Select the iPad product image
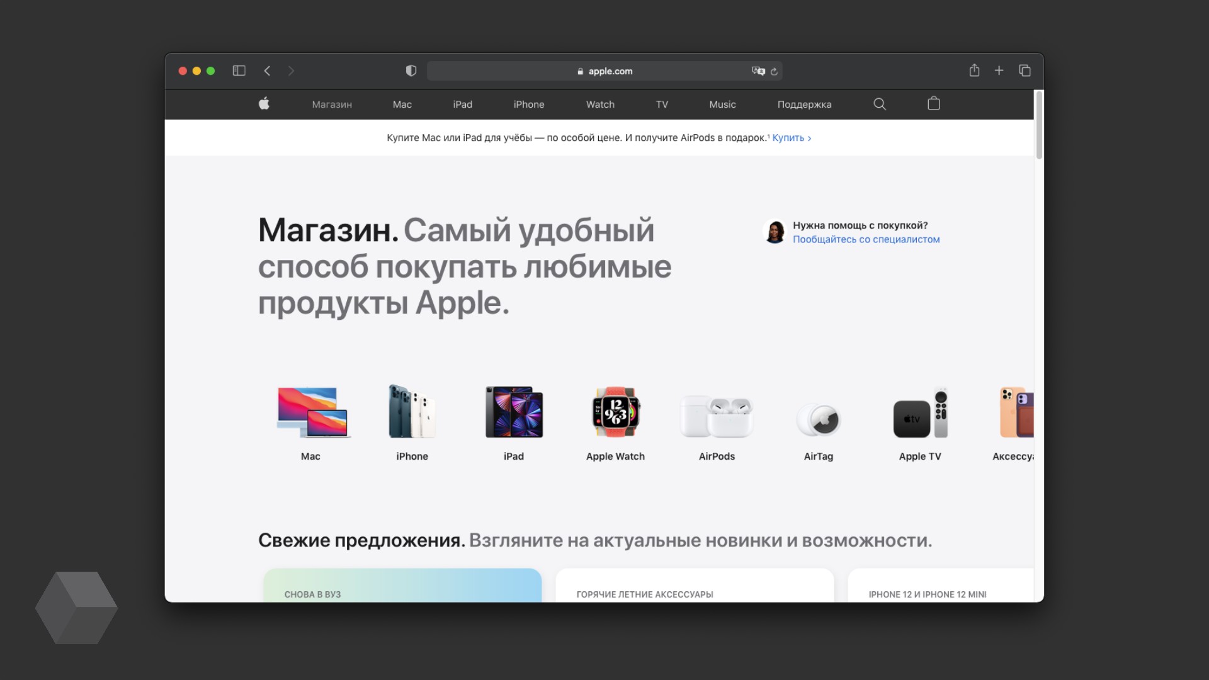Image resolution: width=1209 pixels, height=680 pixels. 514,412
